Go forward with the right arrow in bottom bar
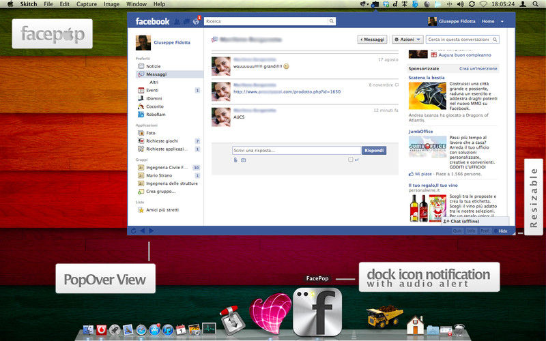 (152, 231)
